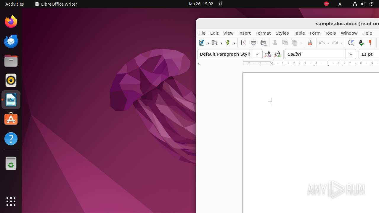Open Ubuntu Software from the dock
379x213 pixels.
tap(11, 119)
